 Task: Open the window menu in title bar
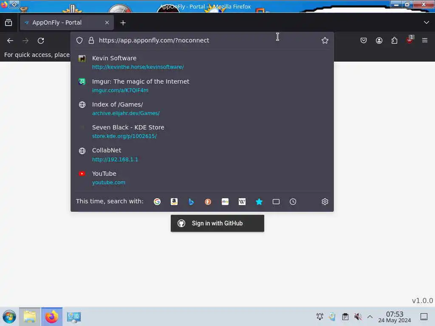coord(14,4)
